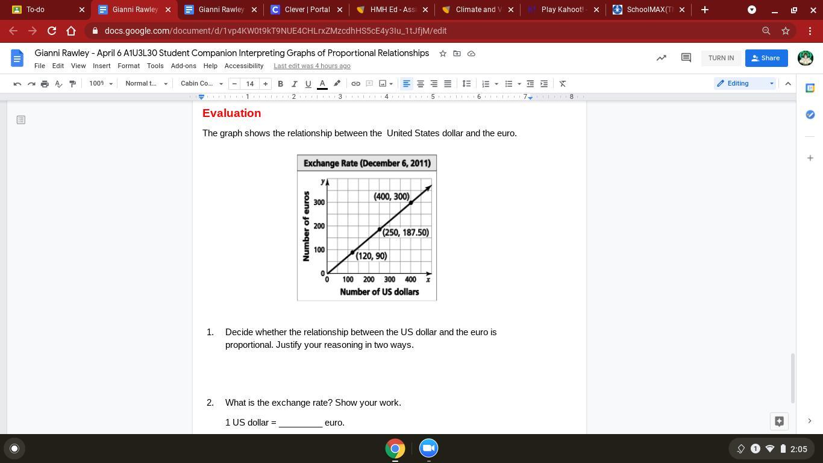Open the Add-ons menu
823x463 pixels.
coord(183,66)
